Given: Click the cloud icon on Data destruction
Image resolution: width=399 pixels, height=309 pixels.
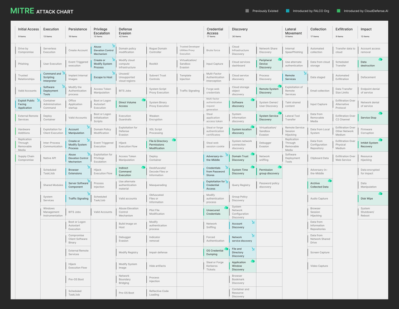Looking at the screenshot, I should 381,59.
